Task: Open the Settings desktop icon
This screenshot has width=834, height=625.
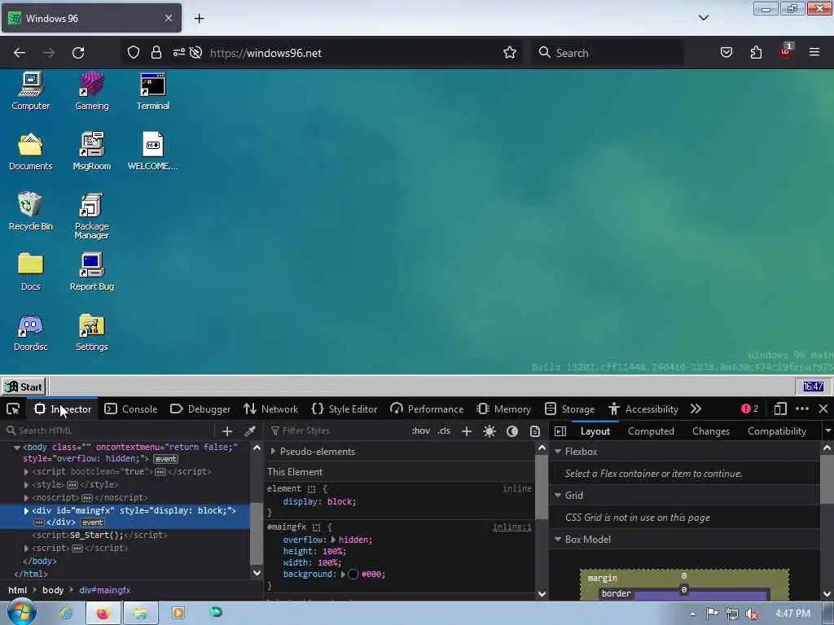Action: (91, 332)
